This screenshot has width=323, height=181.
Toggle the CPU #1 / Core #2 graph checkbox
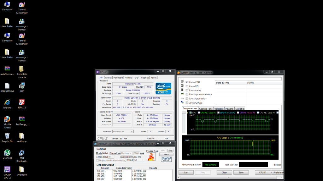pyautogui.click(x=218, y=112)
